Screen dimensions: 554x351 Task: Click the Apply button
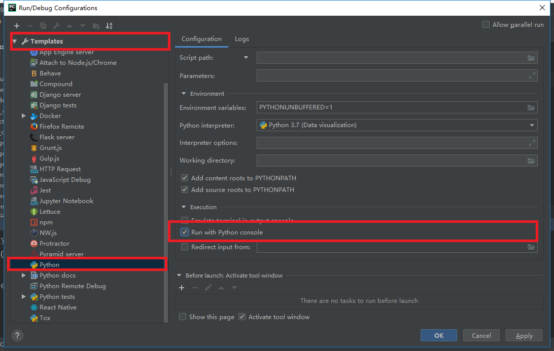point(524,335)
